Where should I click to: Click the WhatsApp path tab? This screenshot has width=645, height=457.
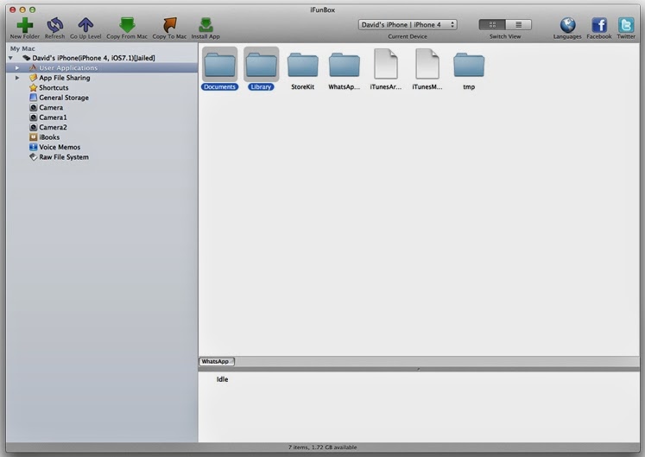click(217, 361)
